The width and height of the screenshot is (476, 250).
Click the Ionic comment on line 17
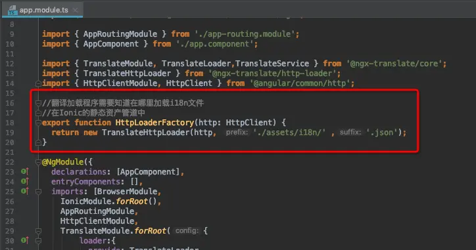pyautogui.click(x=94, y=113)
